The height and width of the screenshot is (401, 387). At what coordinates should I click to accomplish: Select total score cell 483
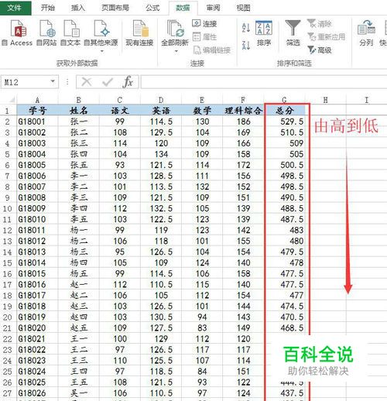point(284,230)
